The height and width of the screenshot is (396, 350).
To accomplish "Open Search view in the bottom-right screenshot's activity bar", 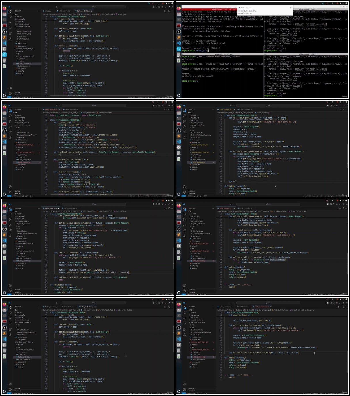I will (x=184, y=313).
